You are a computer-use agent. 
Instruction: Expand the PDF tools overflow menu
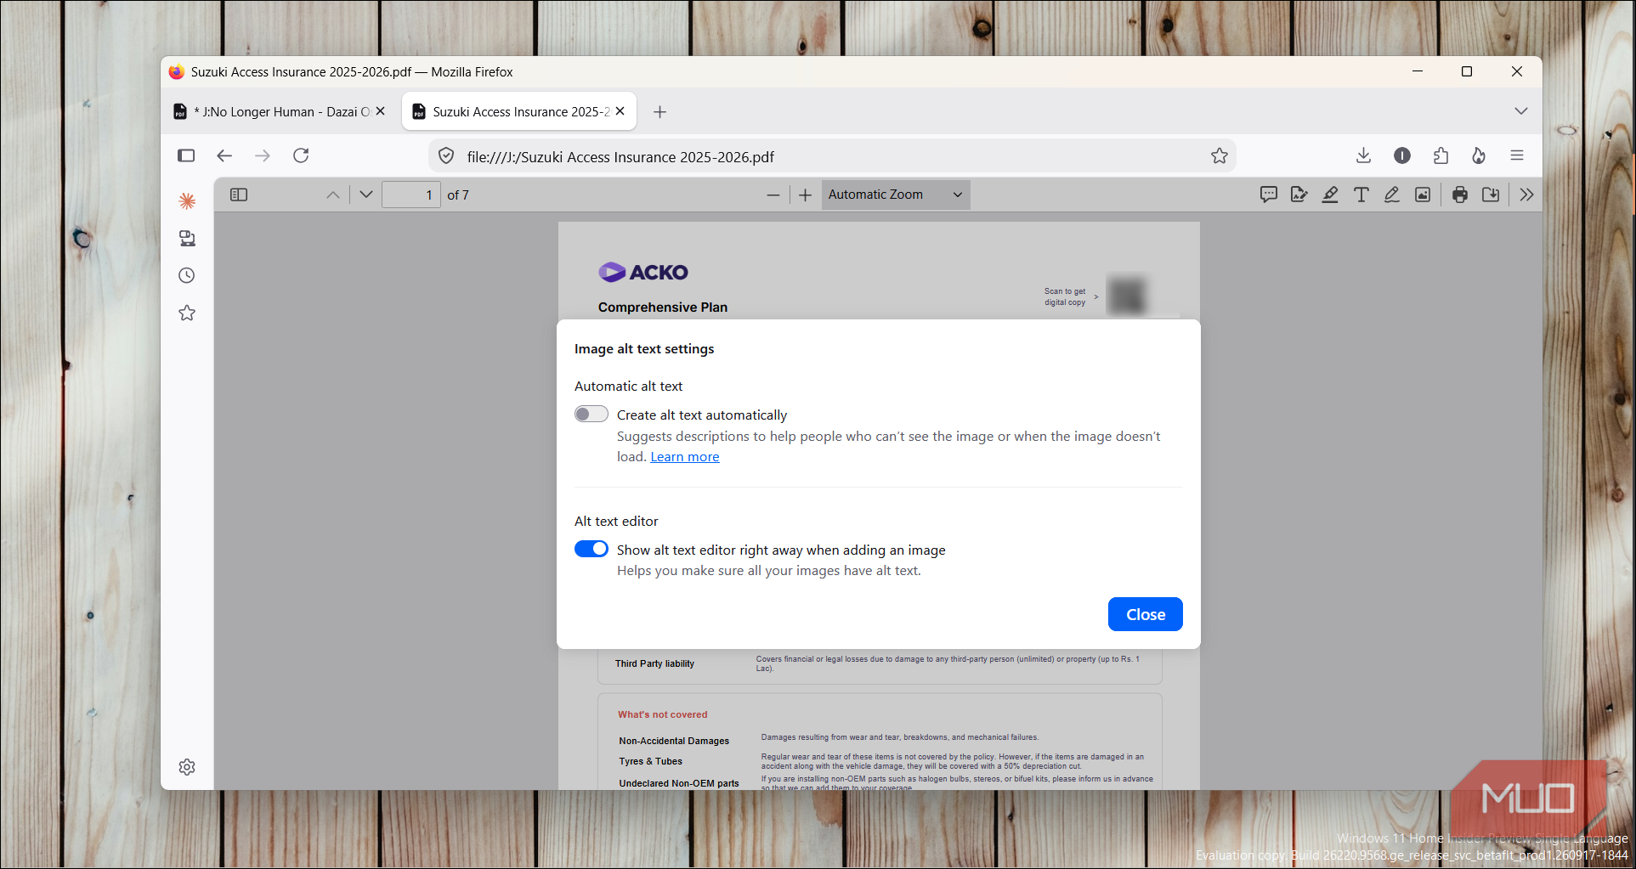pyautogui.click(x=1526, y=195)
